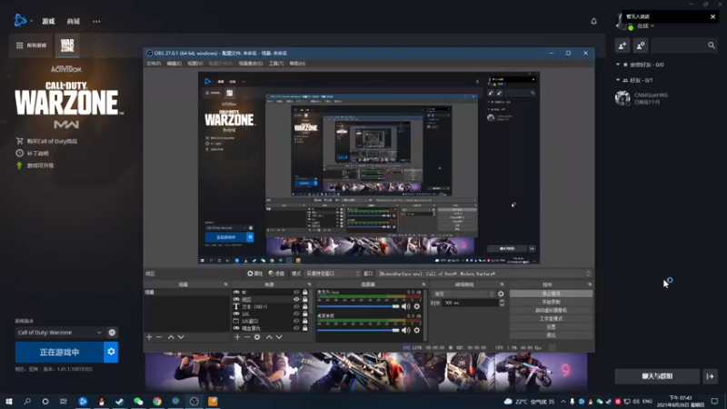The width and height of the screenshot is (727, 409).
Task: Open desktop audio (桌面音频) settings gear
Action: pos(417,330)
